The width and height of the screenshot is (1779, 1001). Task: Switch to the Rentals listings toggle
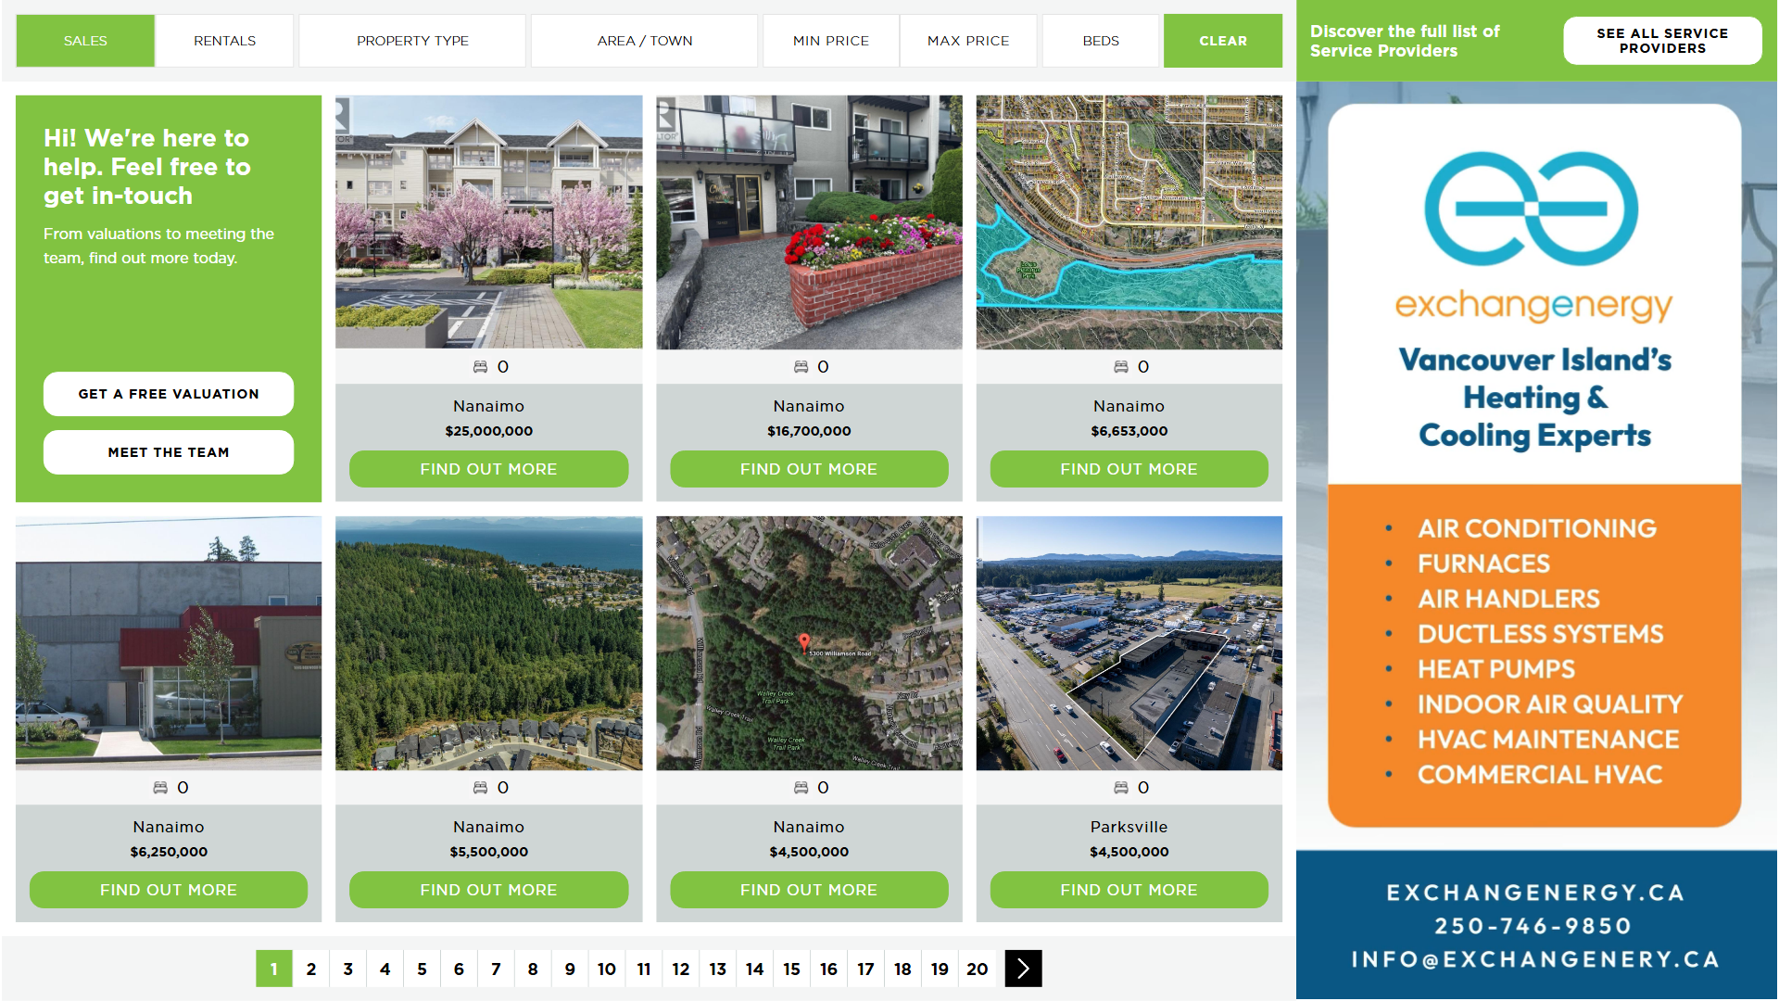pyautogui.click(x=224, y=41)
